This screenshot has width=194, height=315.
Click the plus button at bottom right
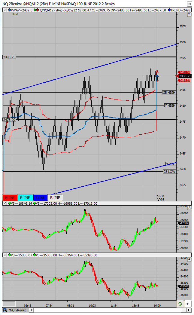tap(187, 304)
